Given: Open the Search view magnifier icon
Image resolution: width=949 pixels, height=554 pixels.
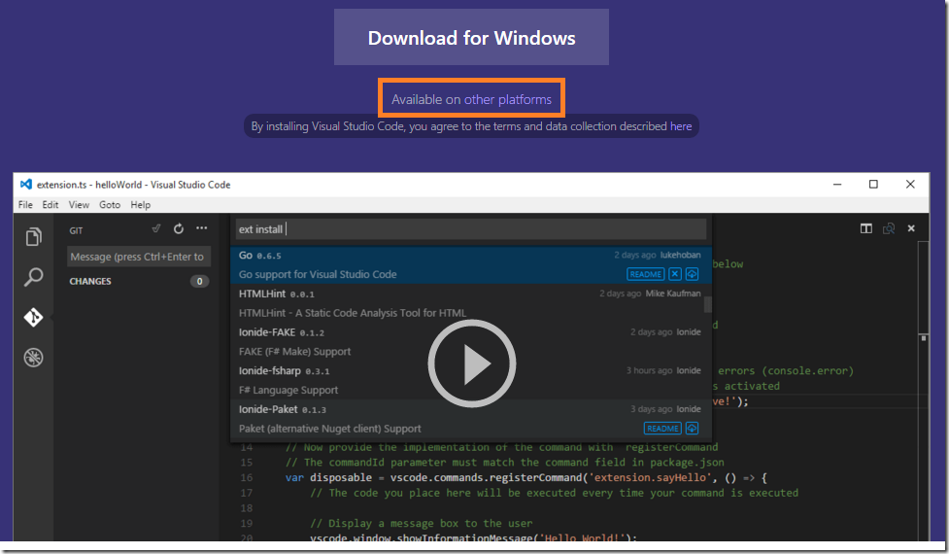Looking at the screenshot, I should pos(33,278).
